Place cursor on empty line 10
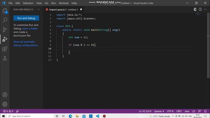 (x=126, y=49)
